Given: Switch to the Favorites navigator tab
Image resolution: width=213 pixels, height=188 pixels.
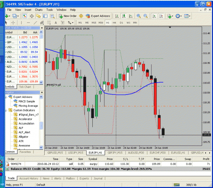Looking at the screenshot, I should (25, 152).
